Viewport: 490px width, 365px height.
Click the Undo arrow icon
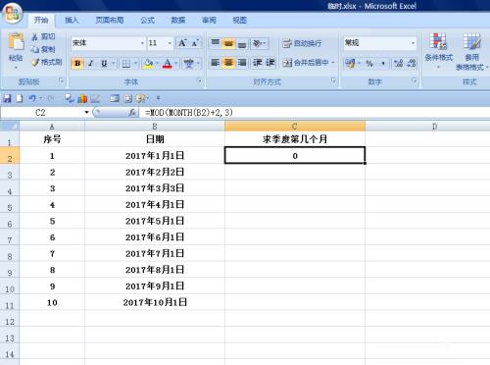[x=32, y=98]
